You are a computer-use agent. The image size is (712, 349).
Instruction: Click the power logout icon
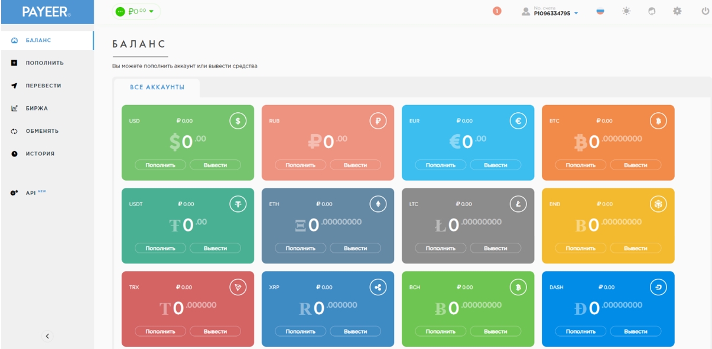[x=705, y=11]
